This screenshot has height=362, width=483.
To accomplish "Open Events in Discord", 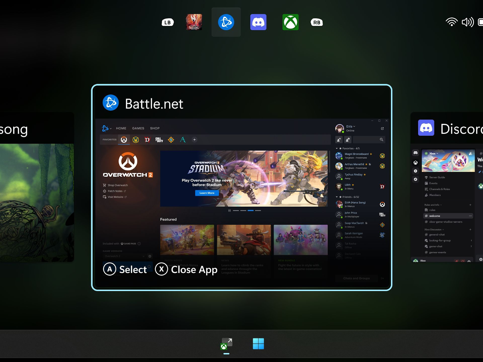I will 431,183.
